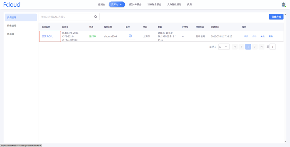Go to first page of results
Screen dimensions: 290x147
(x=235, y=47)
